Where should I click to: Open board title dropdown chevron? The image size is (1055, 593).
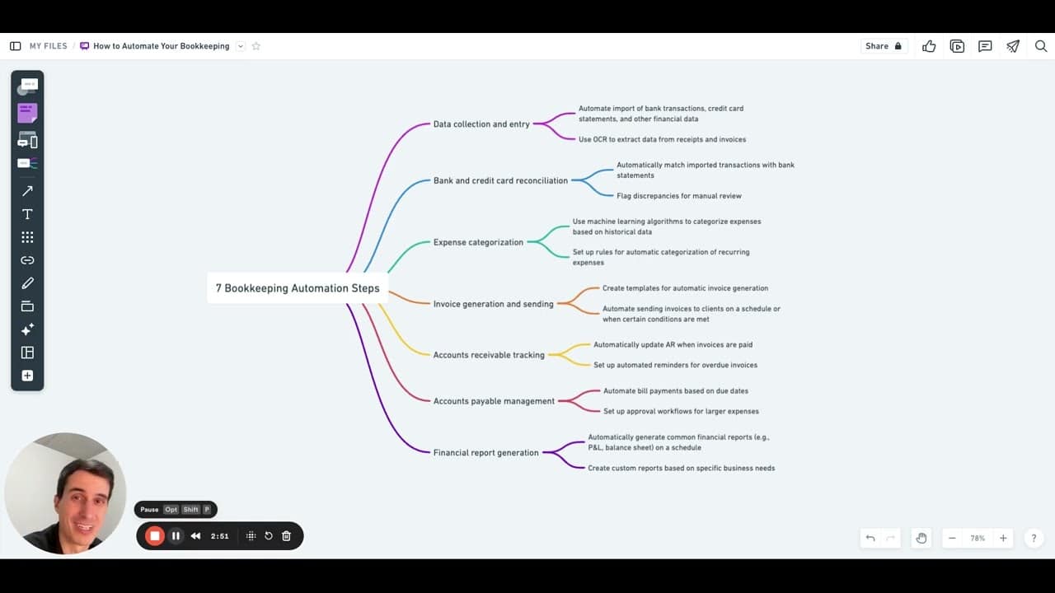tap(241, 46)
